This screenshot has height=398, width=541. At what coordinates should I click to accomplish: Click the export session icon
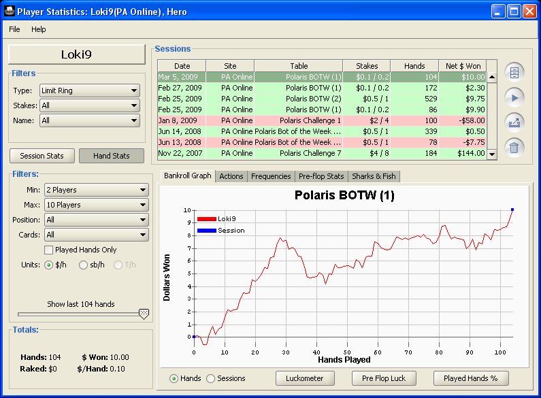coord(514,122)
